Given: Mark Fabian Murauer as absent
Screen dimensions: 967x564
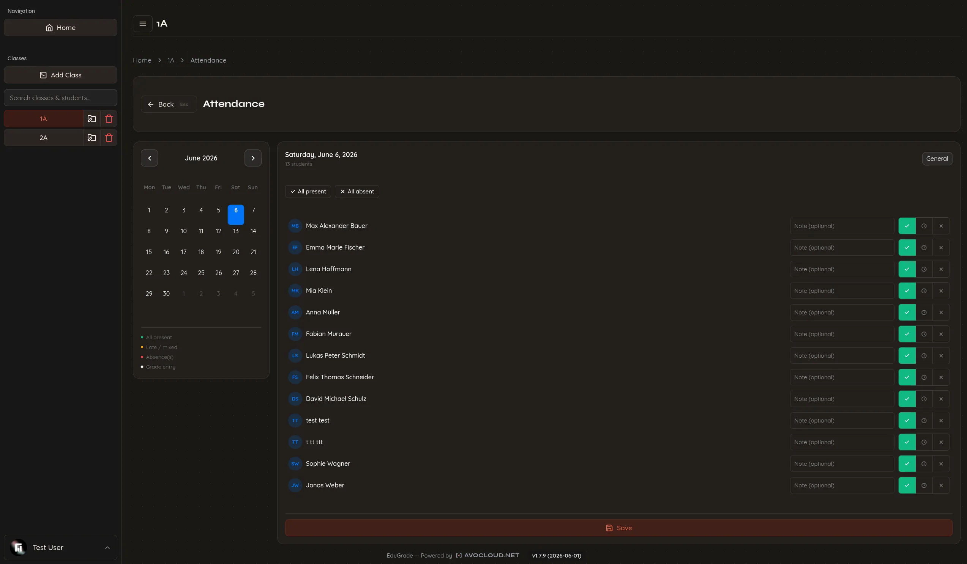Looking at the screenshot, I should tap(941, 334).
